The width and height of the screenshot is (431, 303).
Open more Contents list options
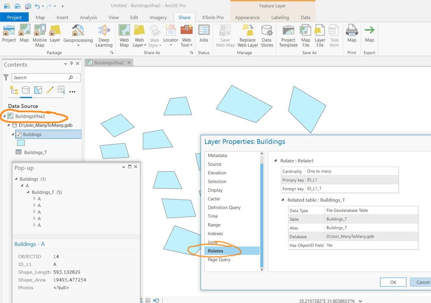72,92
